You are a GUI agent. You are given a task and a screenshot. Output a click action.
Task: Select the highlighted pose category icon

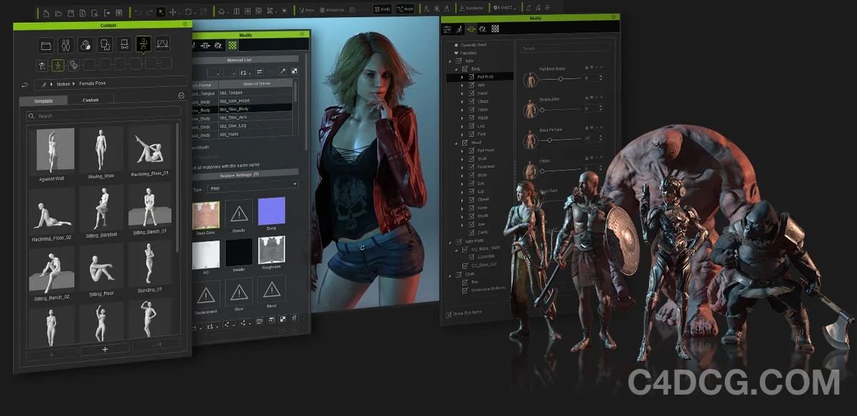(x=144, y=45)
